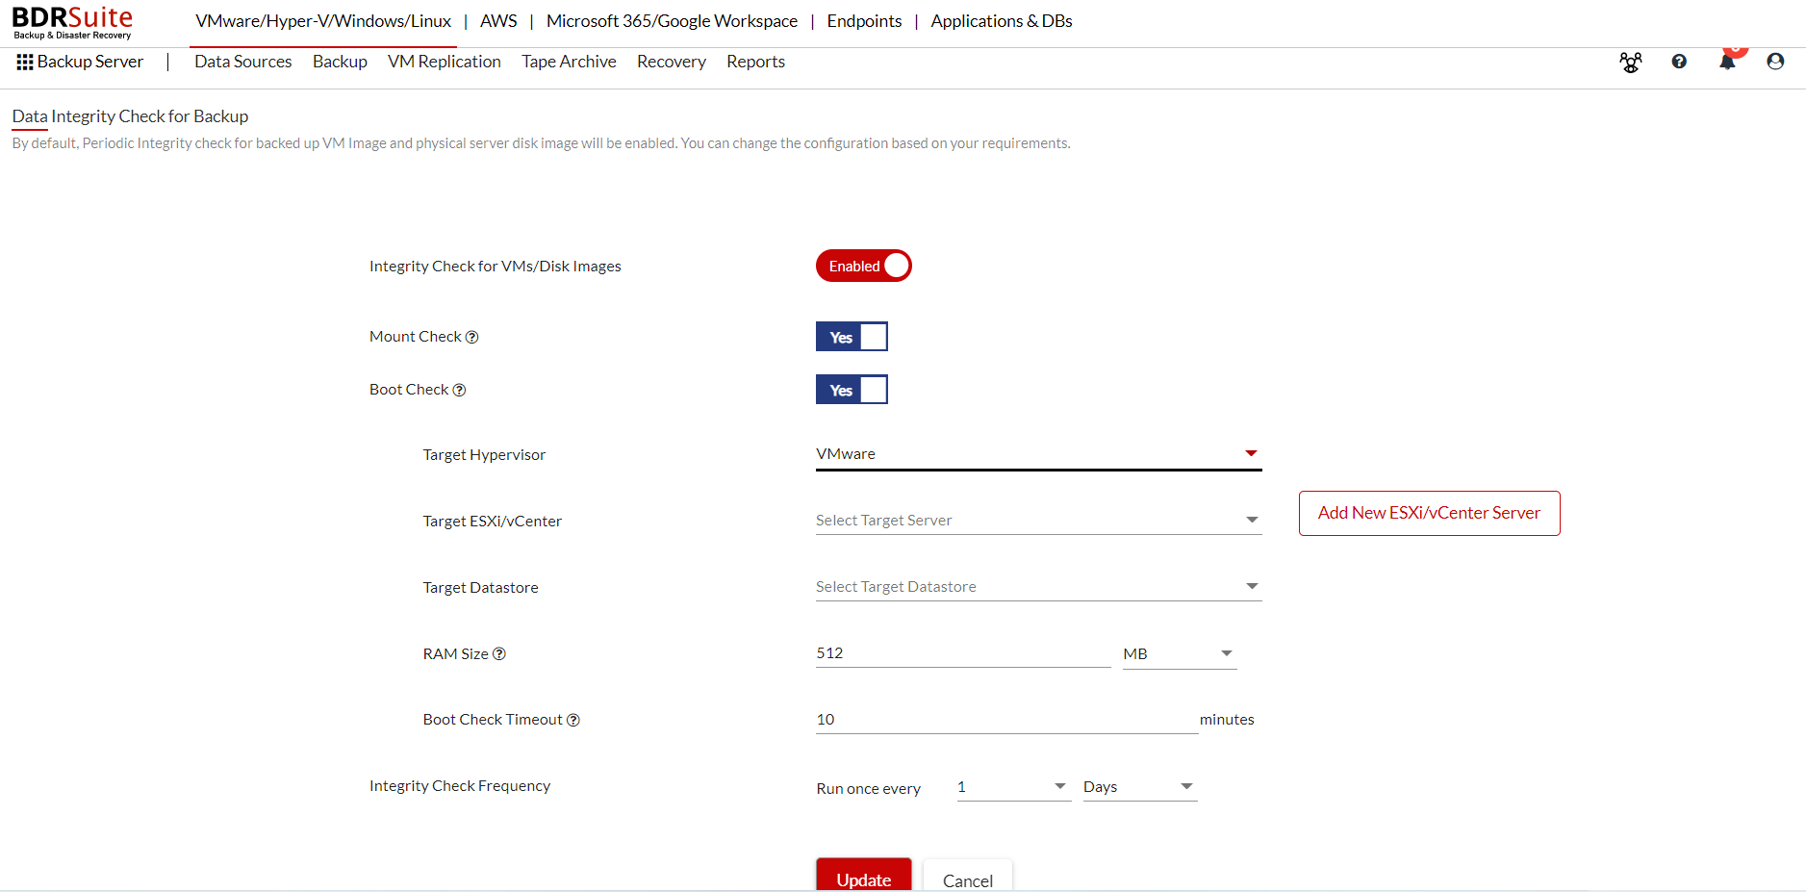Toggle Integrity Check Enabled switch
The width and height of the screenshot is (1806, 892).
pos(864,267)
